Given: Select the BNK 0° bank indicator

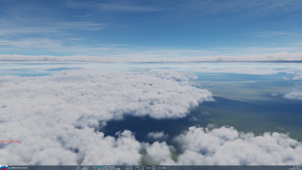Looking at the screenshot, I should [129, 169].
